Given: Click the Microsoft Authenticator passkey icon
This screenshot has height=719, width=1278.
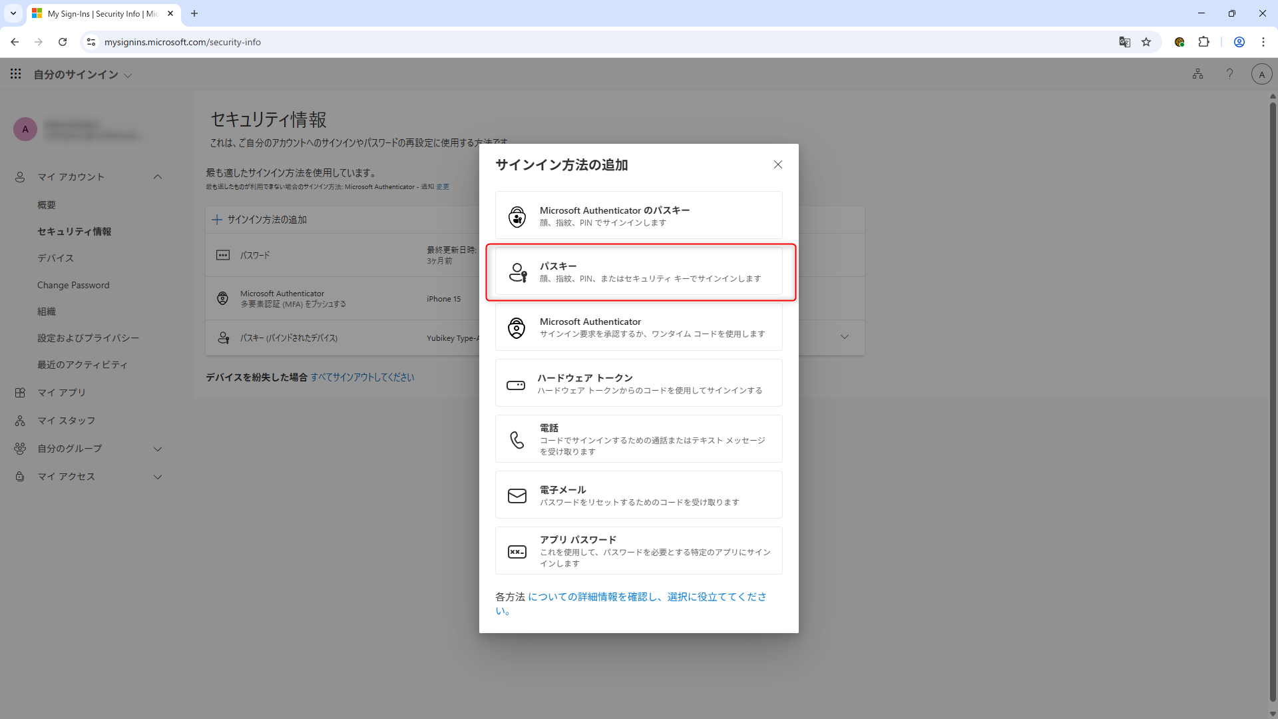Looking at the screenshot, I should [517, 216].
